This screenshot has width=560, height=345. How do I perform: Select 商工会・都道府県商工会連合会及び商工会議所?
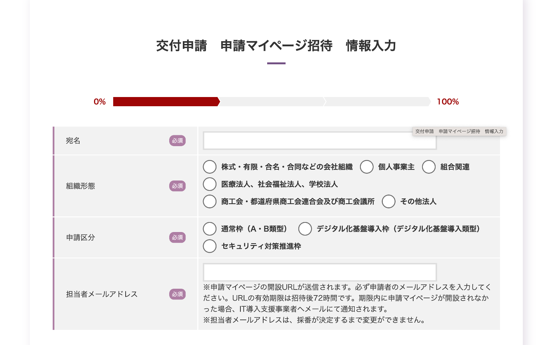[210, 202]
